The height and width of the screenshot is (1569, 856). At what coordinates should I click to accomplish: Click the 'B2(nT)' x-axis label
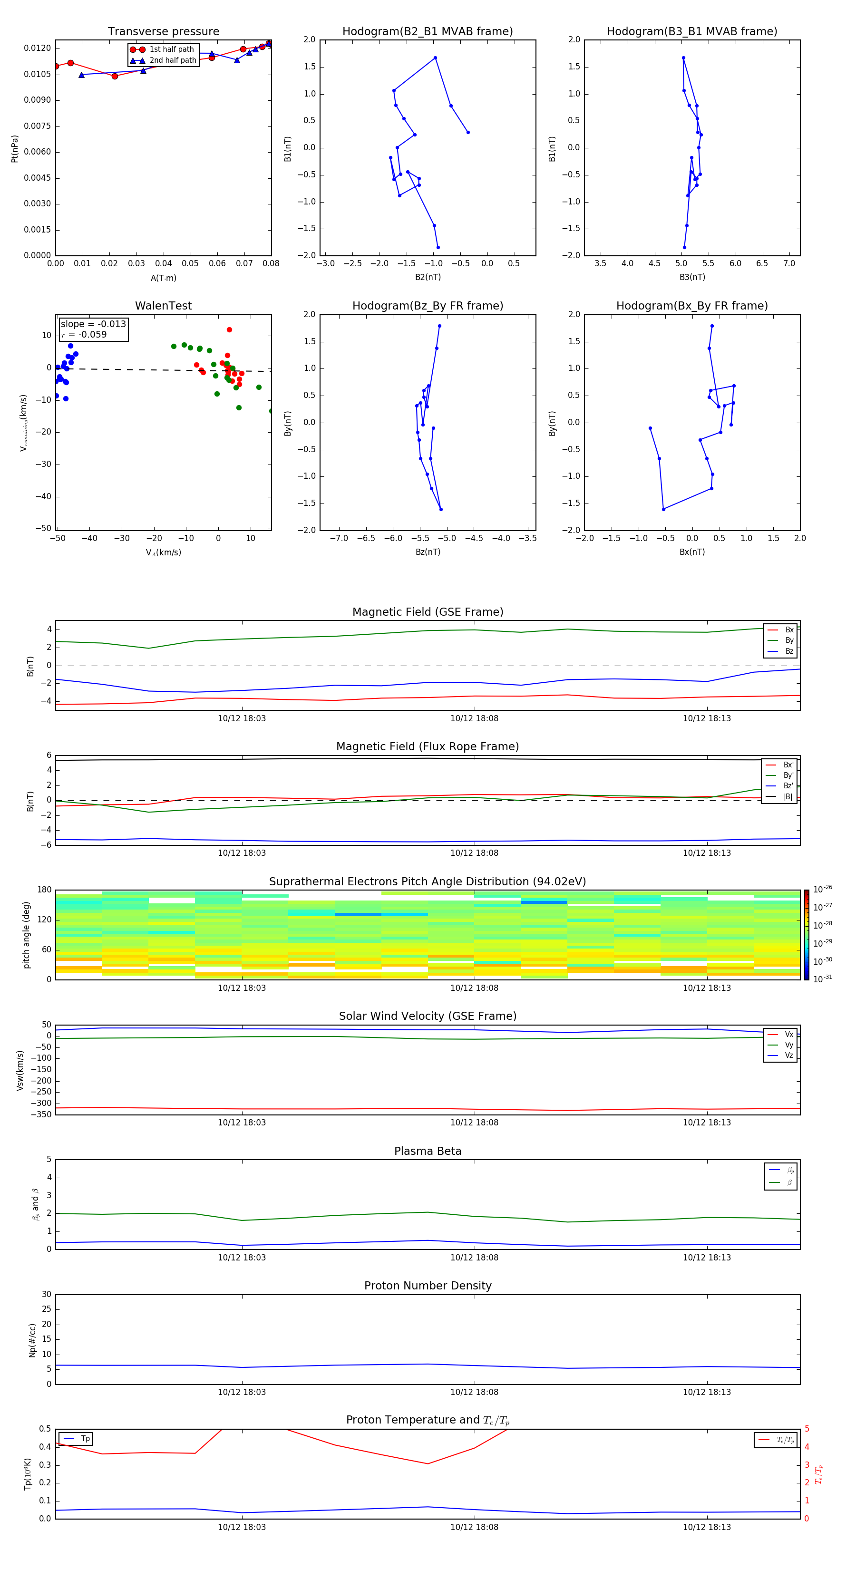(428, 277)
